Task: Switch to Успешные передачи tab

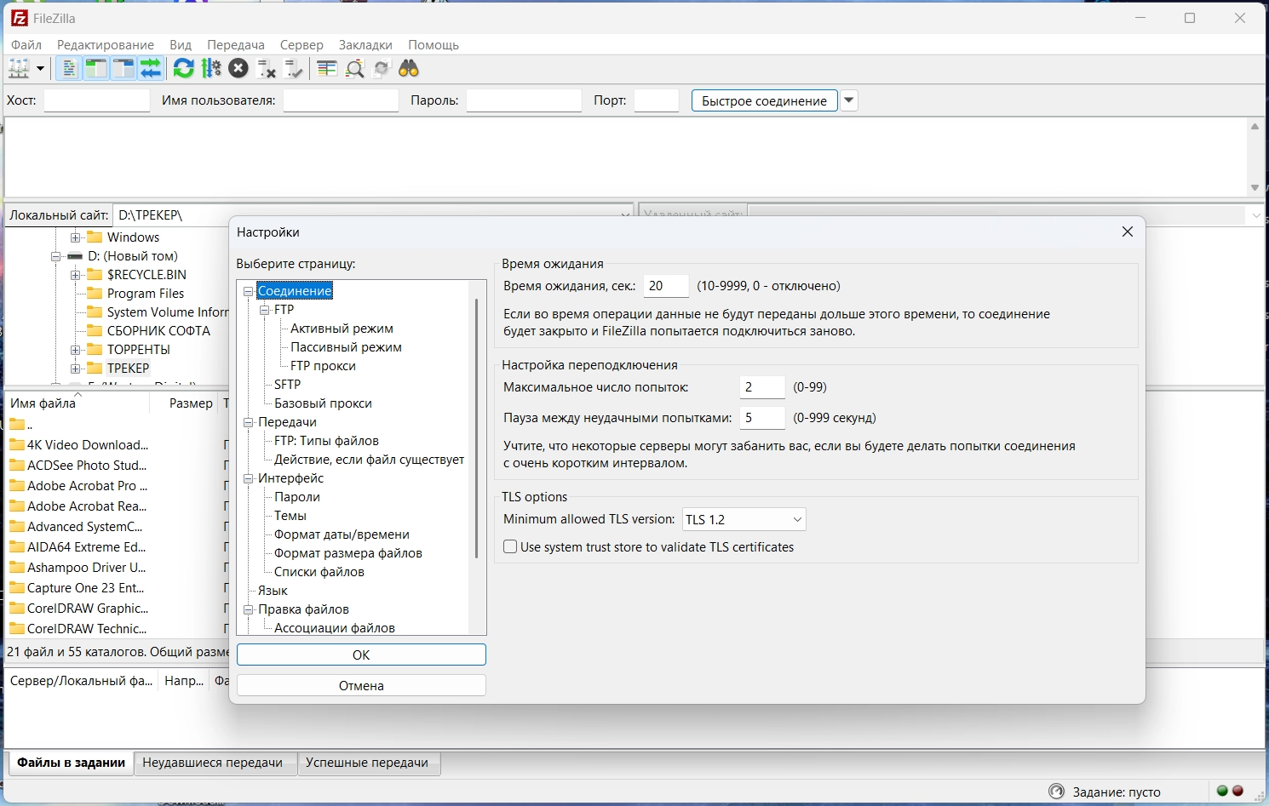Action: pyautogui.click(x=367, y=763)
